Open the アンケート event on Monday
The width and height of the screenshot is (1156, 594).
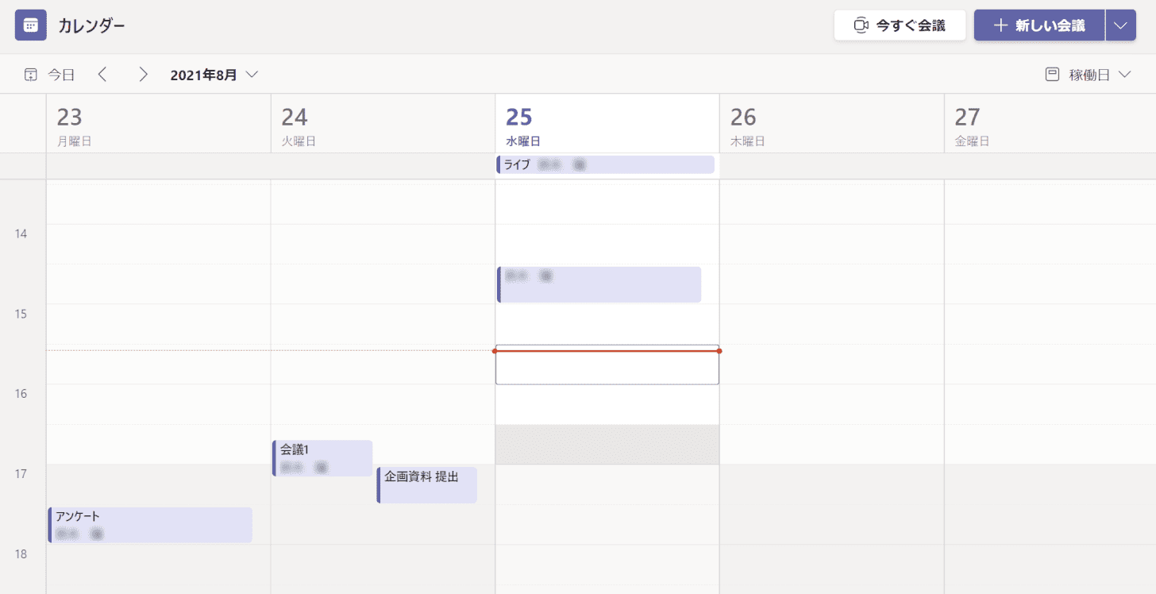coord(150,525)
